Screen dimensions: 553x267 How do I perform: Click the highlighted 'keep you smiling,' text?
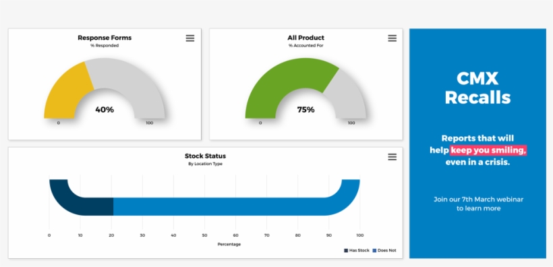pyautogui.click(x=488, y=150)
